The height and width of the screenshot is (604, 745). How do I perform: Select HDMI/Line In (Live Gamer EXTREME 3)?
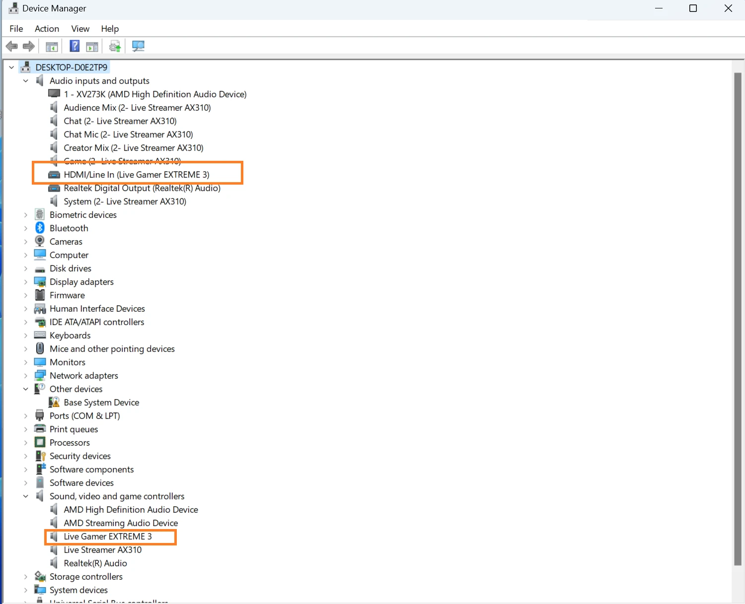tap(137, 175)
